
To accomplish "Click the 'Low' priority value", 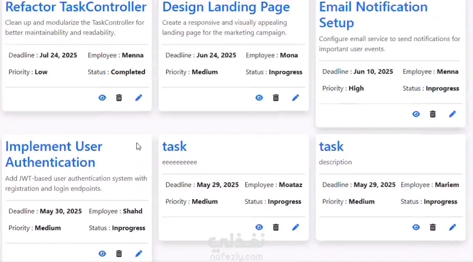I will pos(41,72).
